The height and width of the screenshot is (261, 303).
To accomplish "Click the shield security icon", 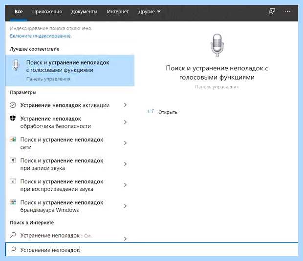I will pos(13,118).
